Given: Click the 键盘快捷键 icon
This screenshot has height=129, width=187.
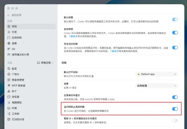Looking at the screenshot, I should click(9, 80).
